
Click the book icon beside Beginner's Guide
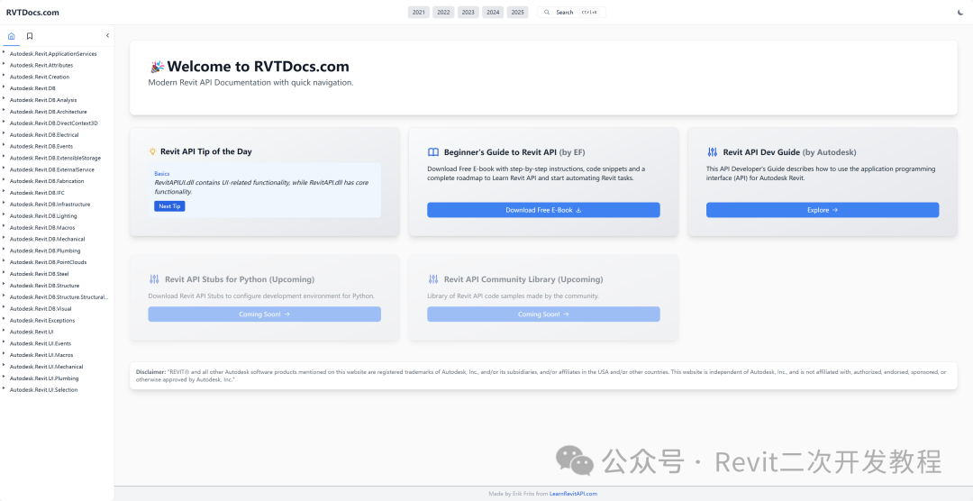[433, 152]
